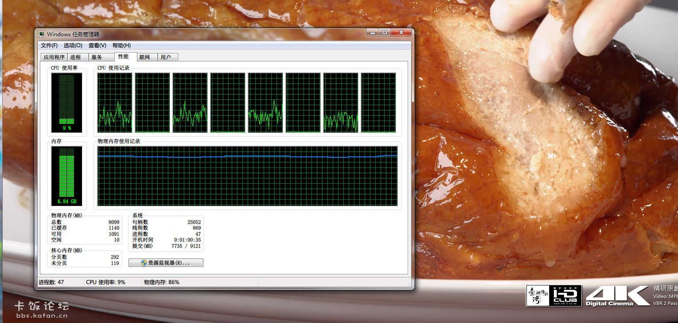The height and width of the screenshot is (323, 678).
Task: Click the 提交(MB) value 7735 / 9121
Action: click(x=186, y=246)
